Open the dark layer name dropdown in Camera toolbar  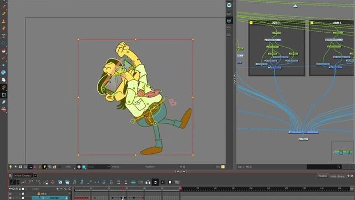99,167
